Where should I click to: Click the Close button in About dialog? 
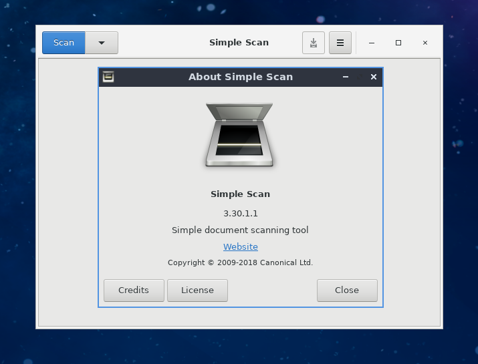(x=347, y=291)
